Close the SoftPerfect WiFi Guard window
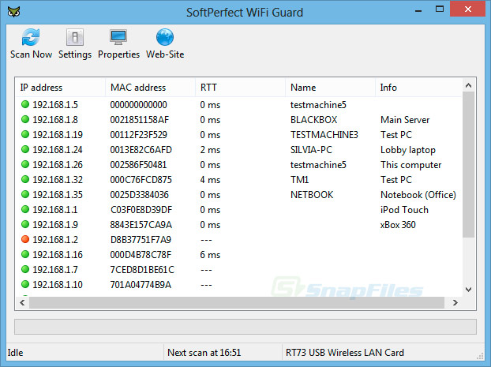The width and height of the screenshot is (491, 367). (468, 9)
